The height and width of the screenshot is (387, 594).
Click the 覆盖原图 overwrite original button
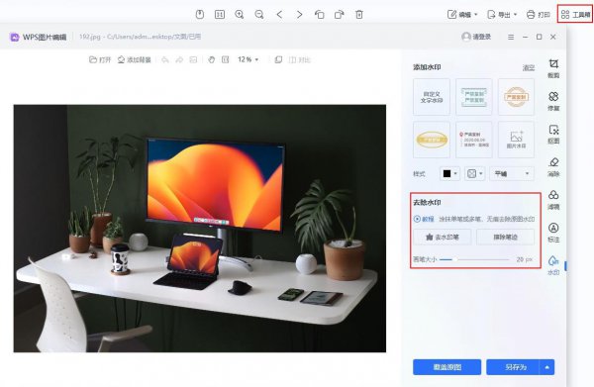[x=447, y=367]
